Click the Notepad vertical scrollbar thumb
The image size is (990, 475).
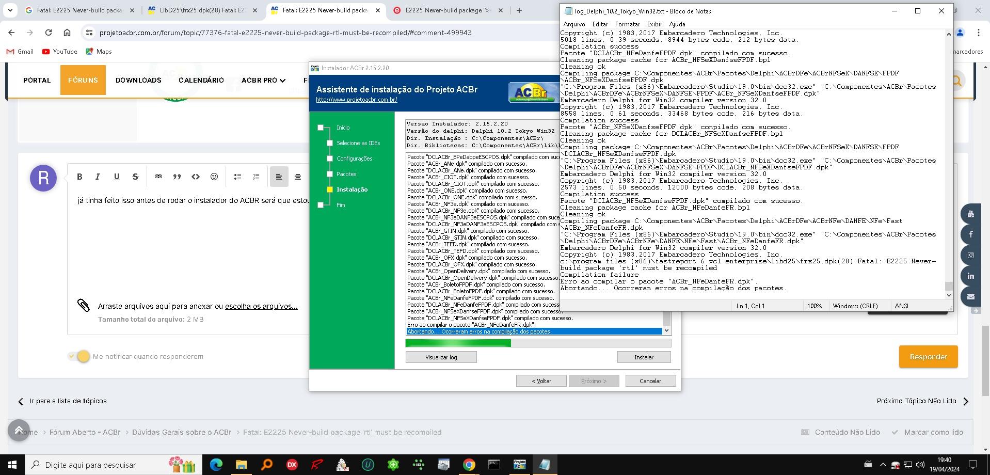[949, 286]
